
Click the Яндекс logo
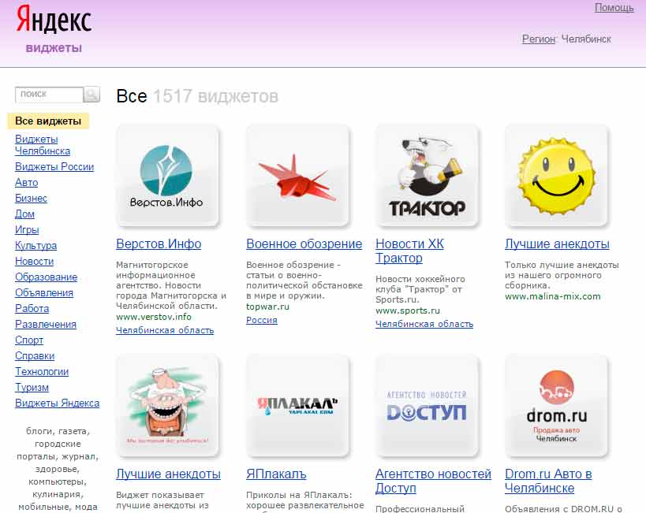click(54, 20)
